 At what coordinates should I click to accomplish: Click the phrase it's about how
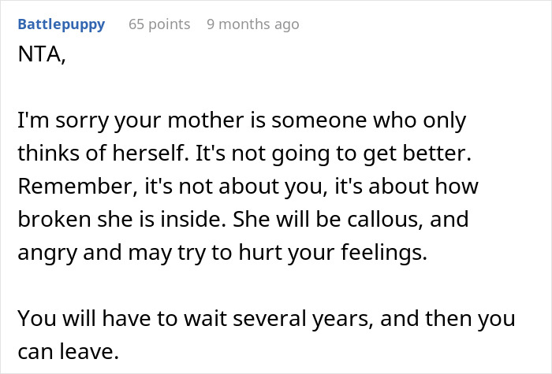tap(406, 187)
